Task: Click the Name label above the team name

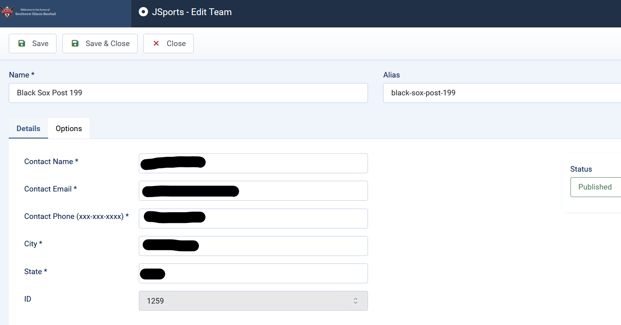Action: pos(22,75)
